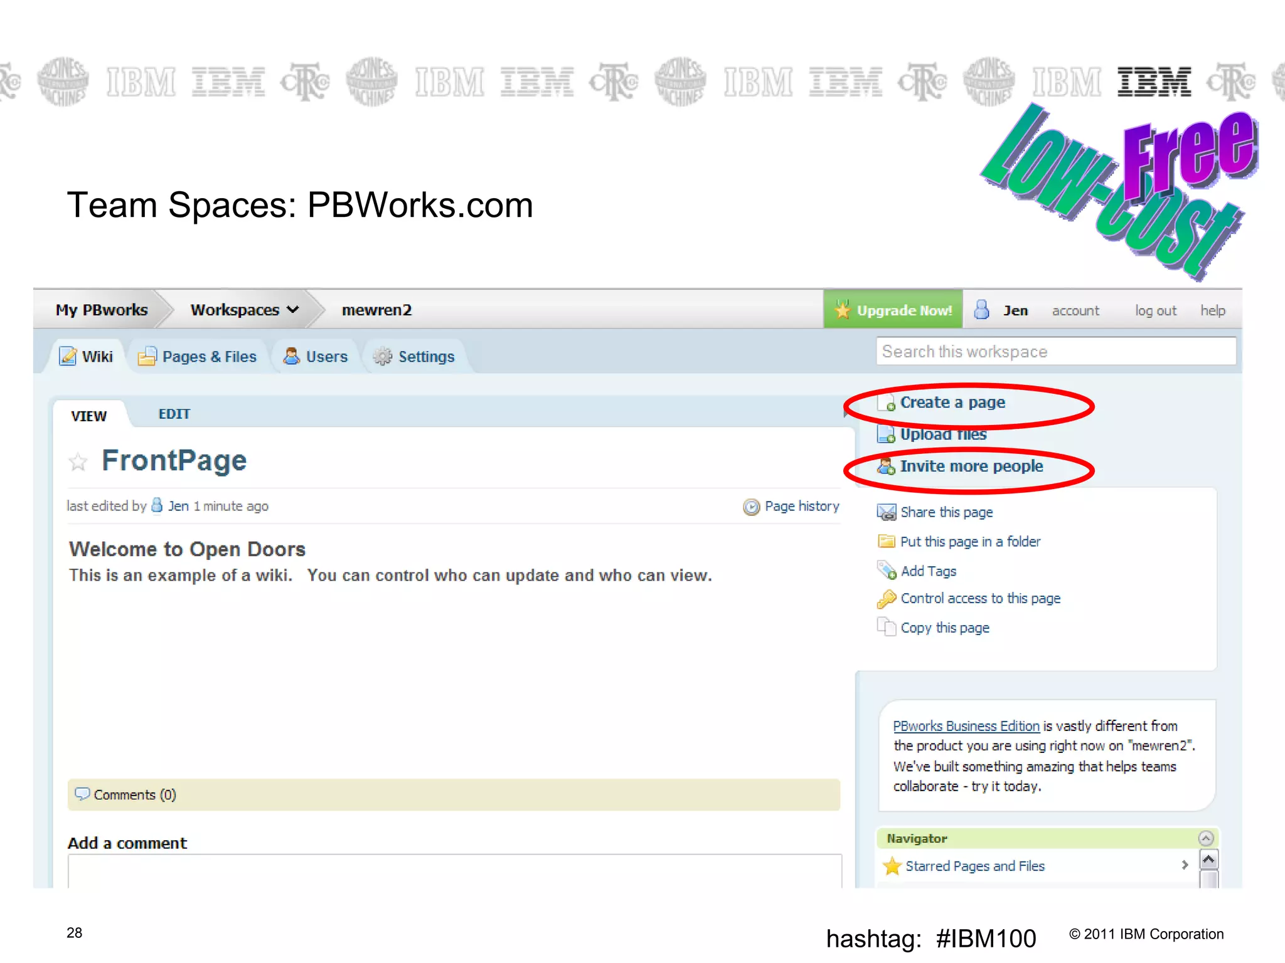Click Navigator scrollbar up arrow

pos(1209,859)
